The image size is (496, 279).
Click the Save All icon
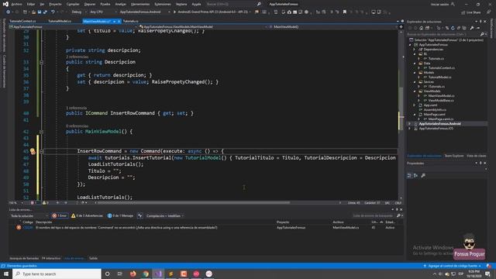45,12
